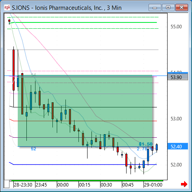The image size is (192, 192).
Task: Click the $1.50 range measurement label
Action: point(145,144)
